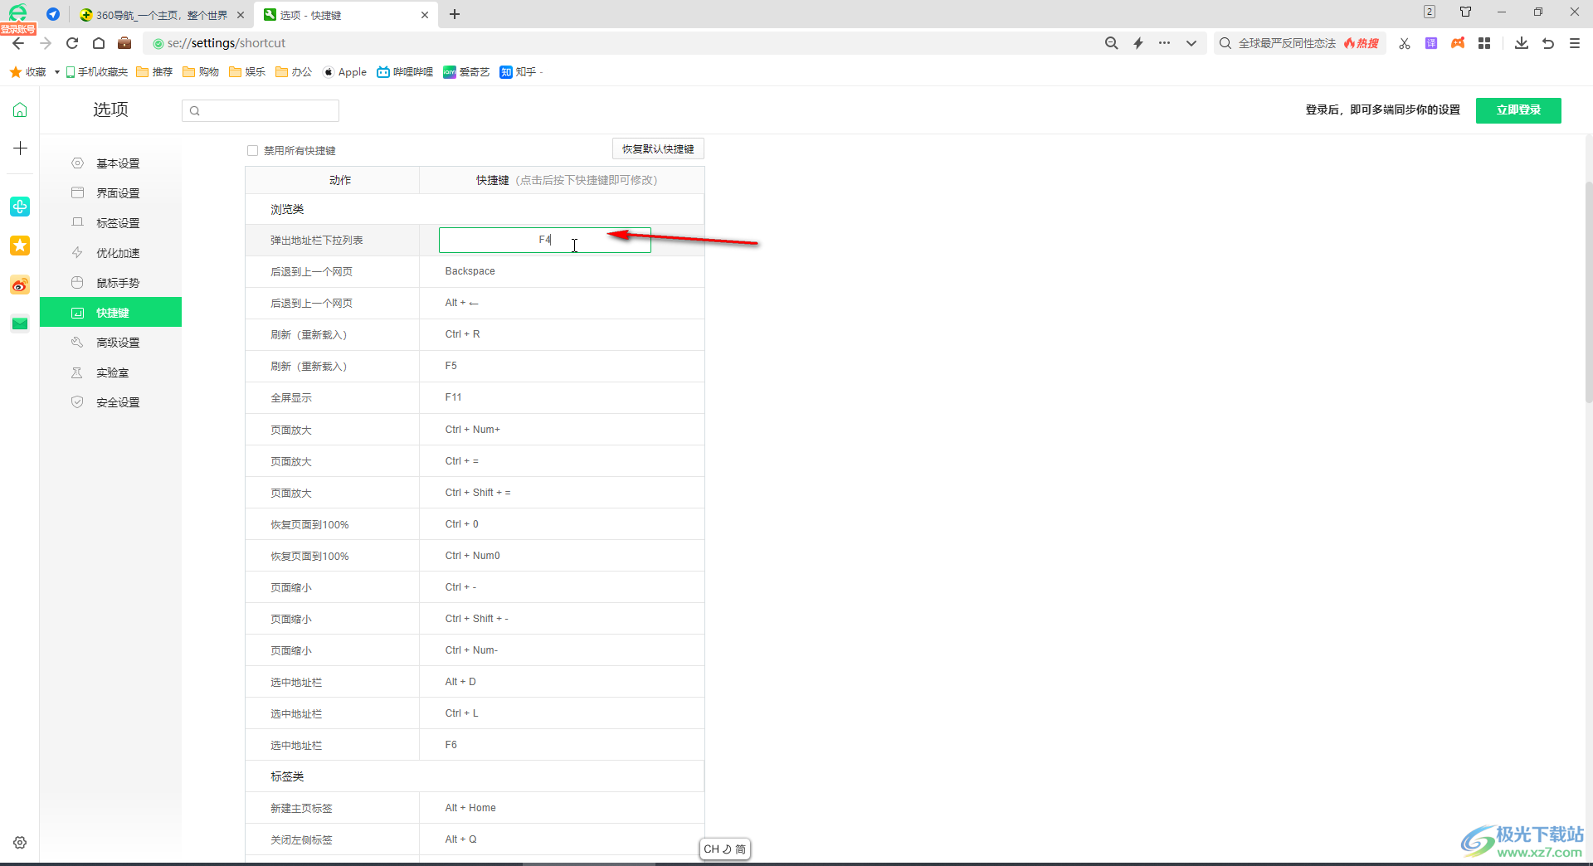The width and height of the screenshot is (1593, 866).
Task: Open the purple extension icon in the toolbar
Action: pyautogui.click(x=1431, y=43)
